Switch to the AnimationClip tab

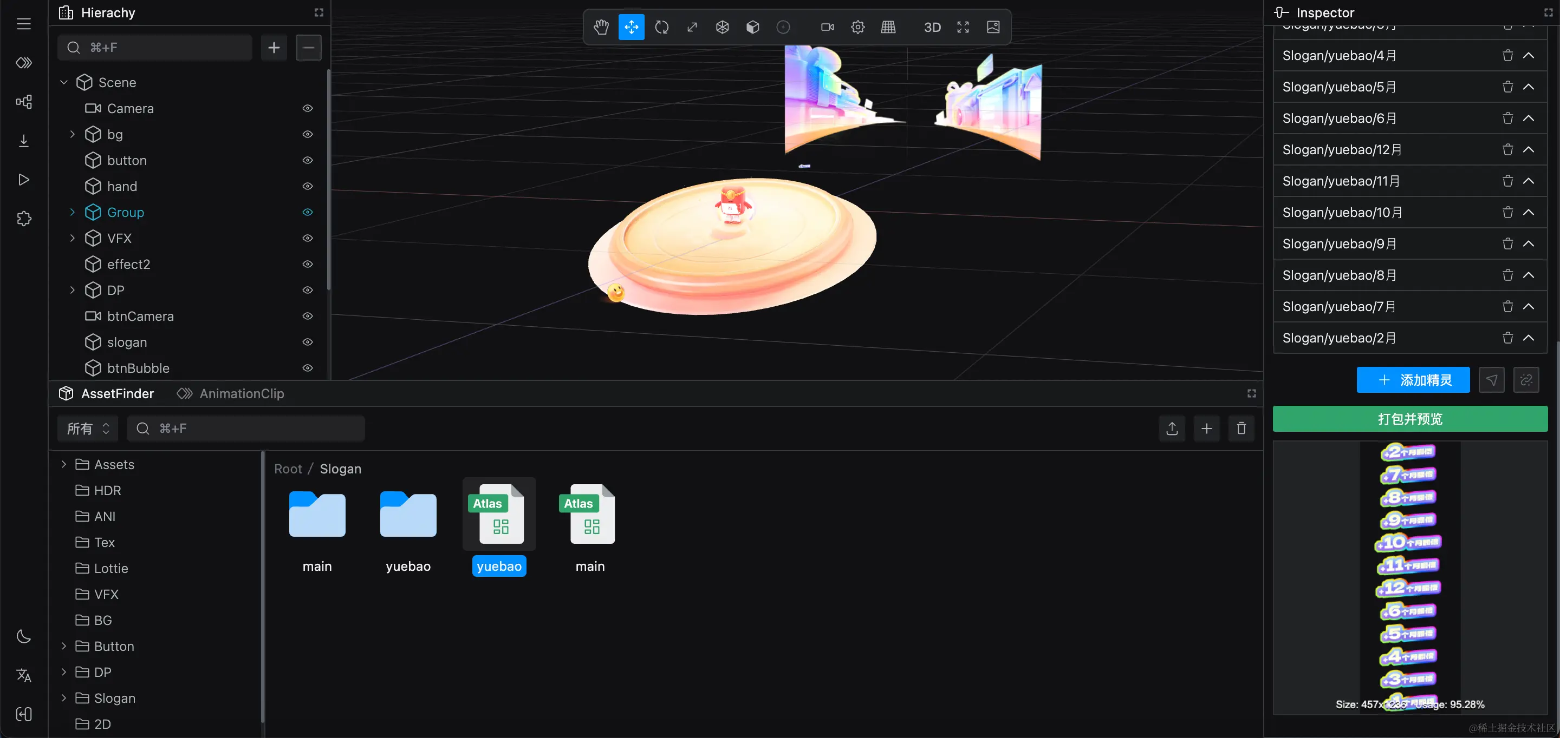[x=231, y=394]
